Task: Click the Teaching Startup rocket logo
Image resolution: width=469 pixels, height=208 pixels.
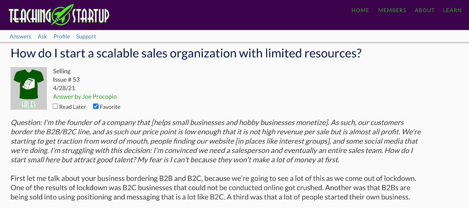Action: click(x=59, y=15)
